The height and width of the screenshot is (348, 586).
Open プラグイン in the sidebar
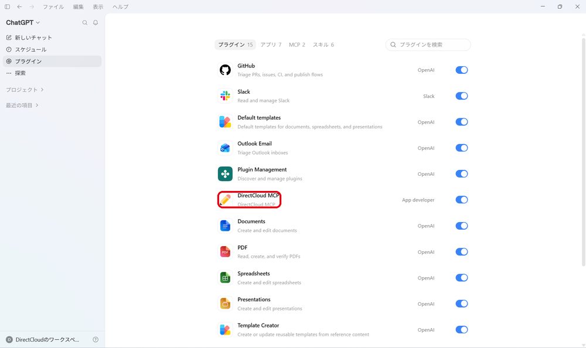click(52, 62)
